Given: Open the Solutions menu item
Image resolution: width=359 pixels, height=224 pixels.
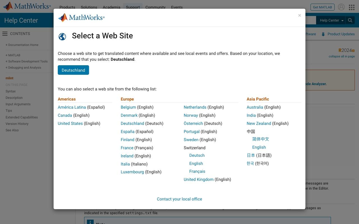Looking at the screenshot, I should pyautogui.click(x=89, y=7).
